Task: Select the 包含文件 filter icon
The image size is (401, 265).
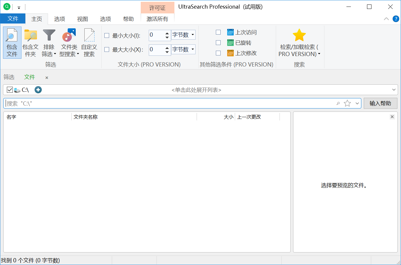Action: [x=12, y=42]
